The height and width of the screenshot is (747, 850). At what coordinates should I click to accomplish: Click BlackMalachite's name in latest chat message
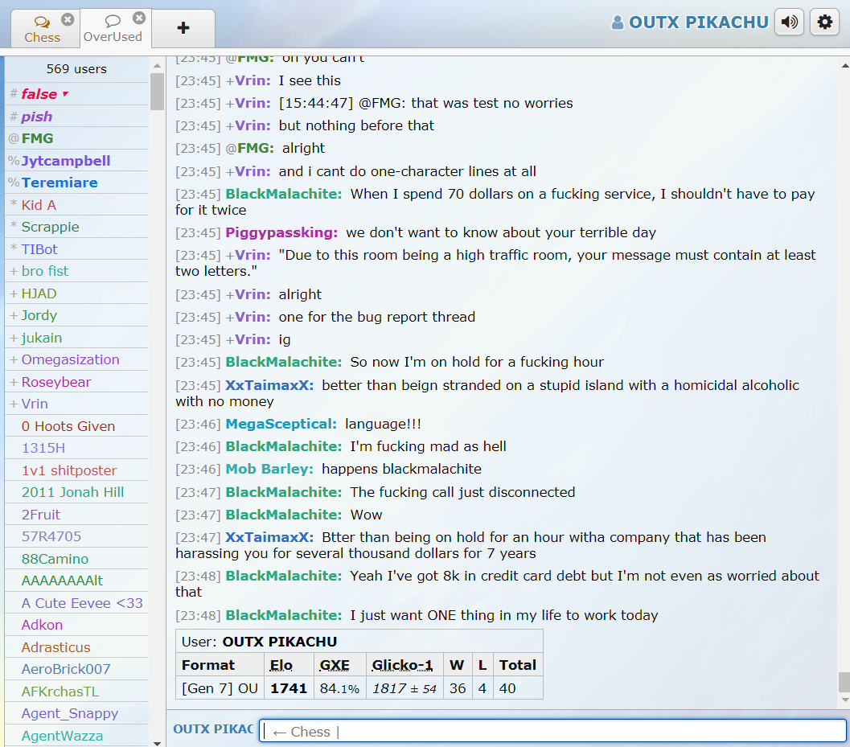pos(283,615)
